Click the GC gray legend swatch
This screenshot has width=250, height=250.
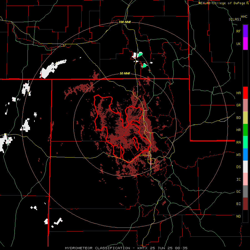click(x=245, y=191)
